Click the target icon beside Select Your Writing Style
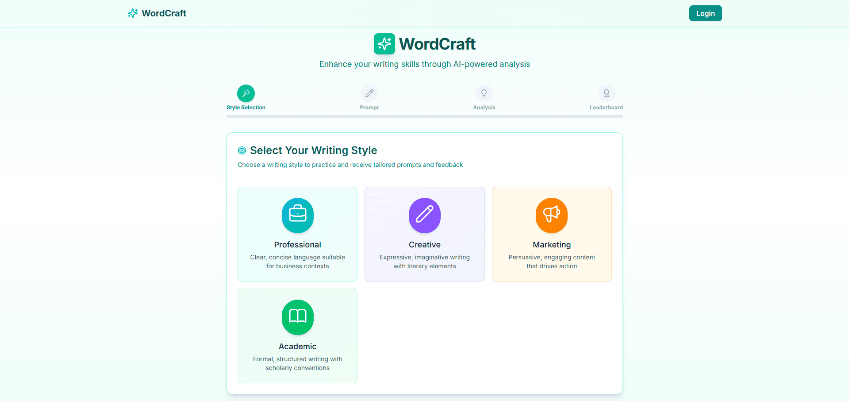Image resolution: width=849 pixels, height=401 pixels. 242,150
